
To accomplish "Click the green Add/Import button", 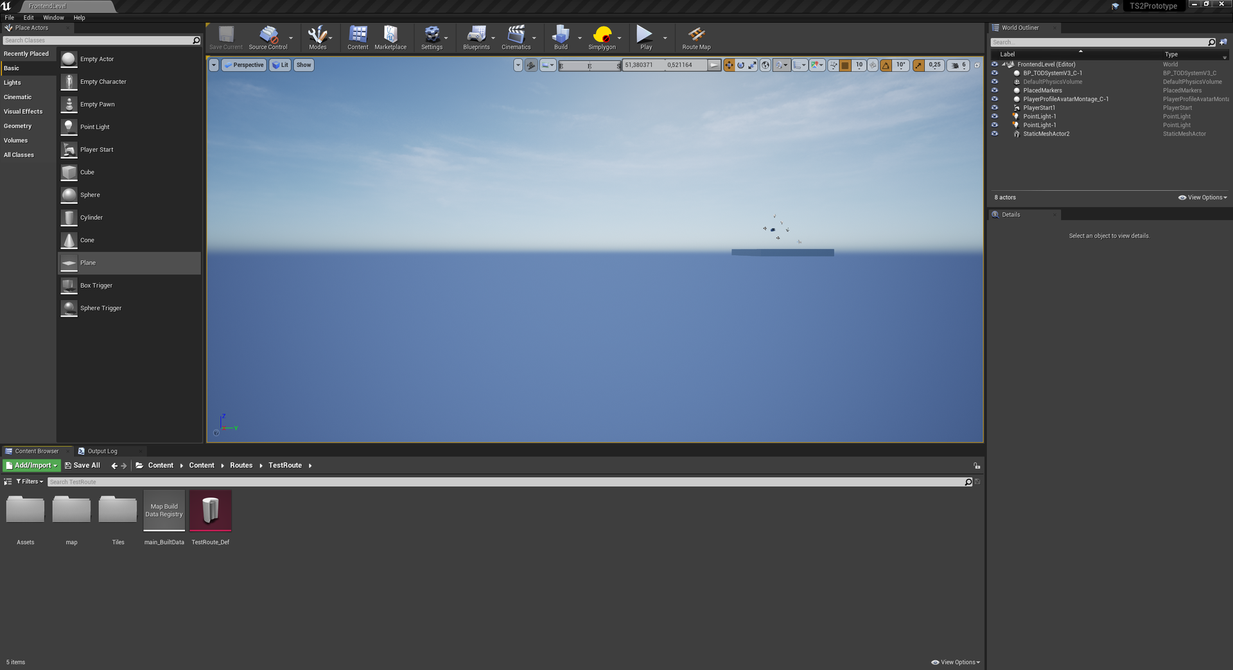I will pyautogui.click(x=31, y=466).
